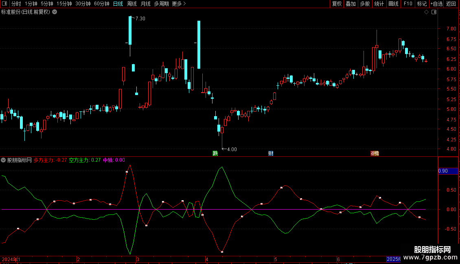Select the 5分钟 period
Screen dimensions: 460x264
click(47, 4)
